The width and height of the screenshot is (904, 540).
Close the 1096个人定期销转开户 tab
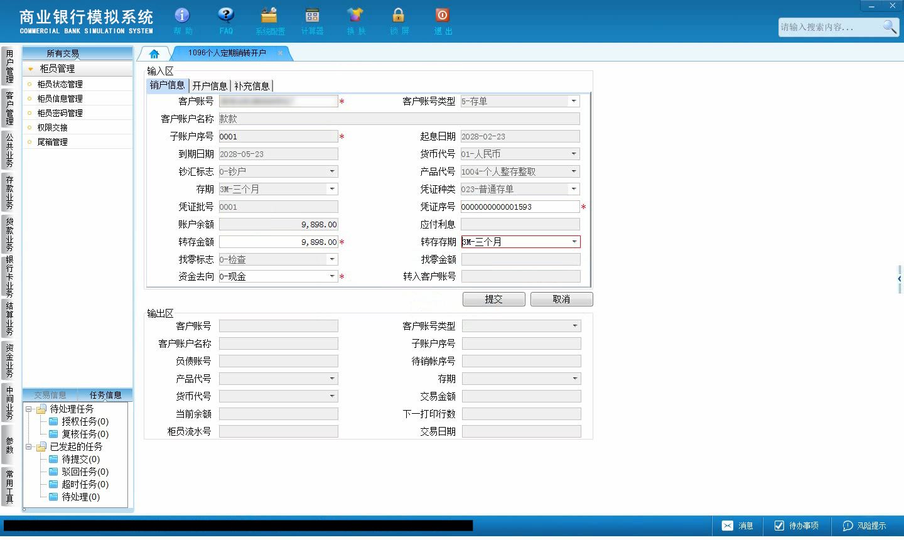click(x=280, y=53)
